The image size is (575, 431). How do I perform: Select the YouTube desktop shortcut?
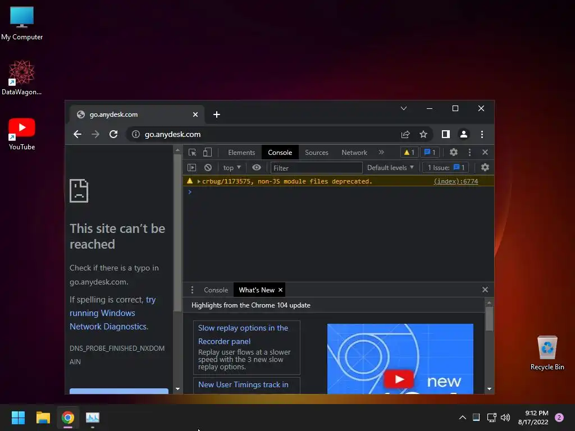(x=22, y=134)
